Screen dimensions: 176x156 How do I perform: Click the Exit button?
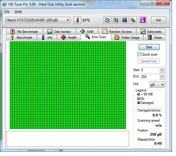tap(158, 20)
